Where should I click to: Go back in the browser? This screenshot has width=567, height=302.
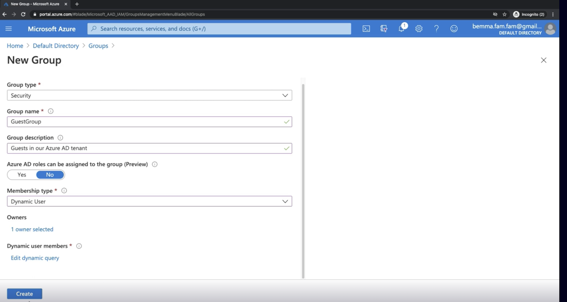click(4, 14)
